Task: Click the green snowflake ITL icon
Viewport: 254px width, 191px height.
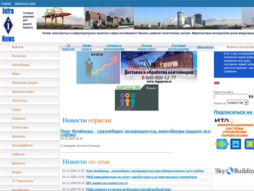Action: point(221,144)
